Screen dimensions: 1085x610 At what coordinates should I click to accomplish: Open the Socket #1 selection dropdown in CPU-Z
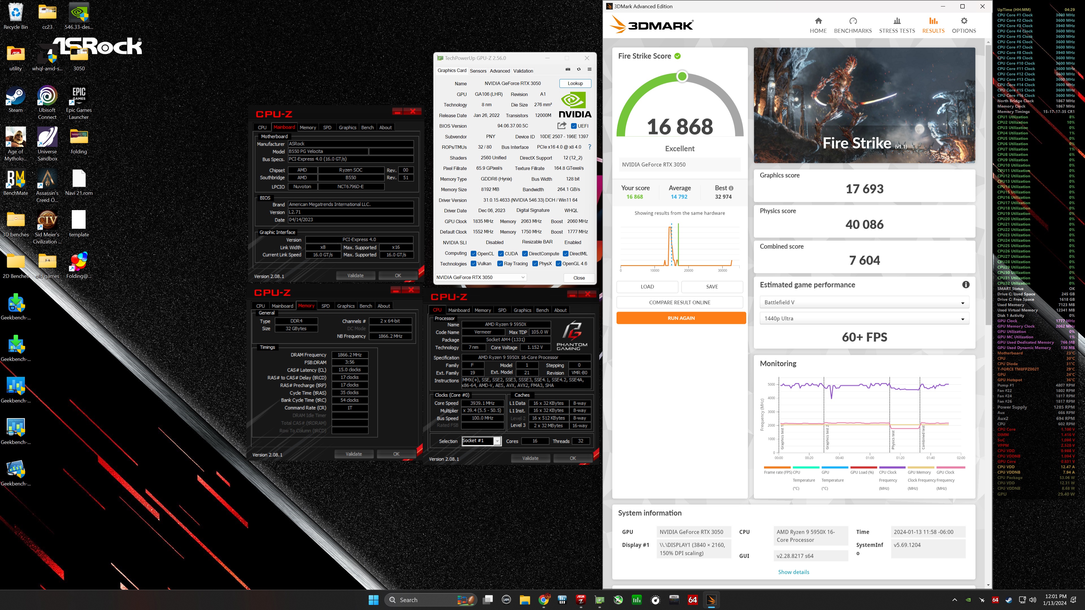point(481,441)
